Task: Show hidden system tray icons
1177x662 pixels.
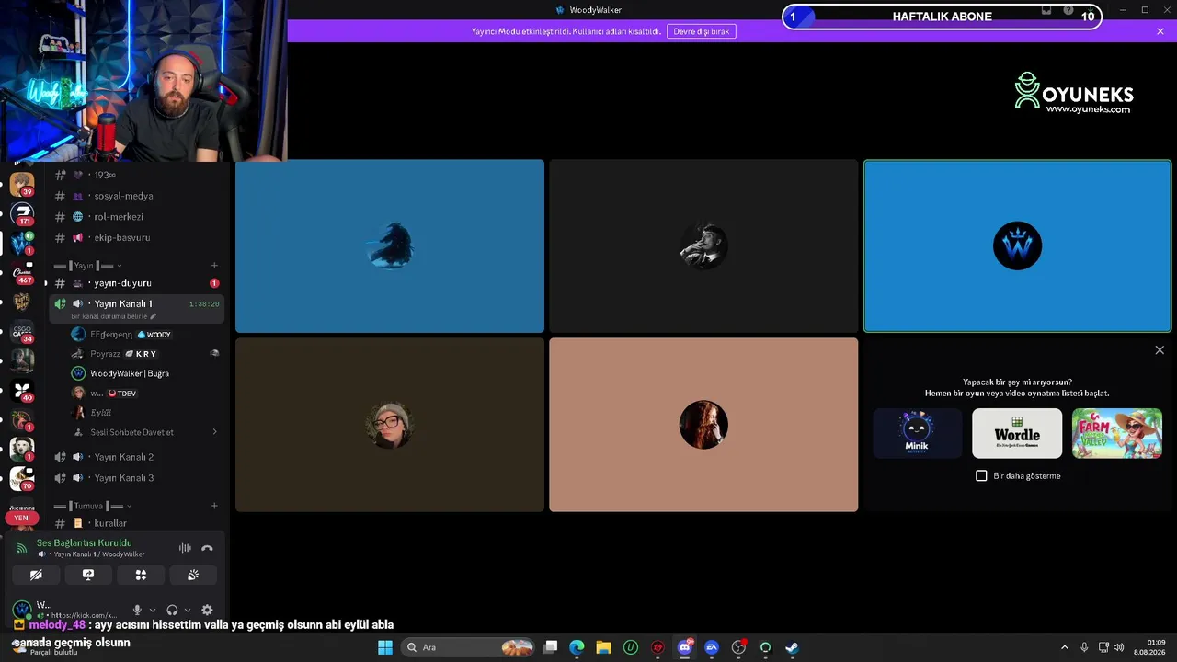Action: tap(1065, 647)
